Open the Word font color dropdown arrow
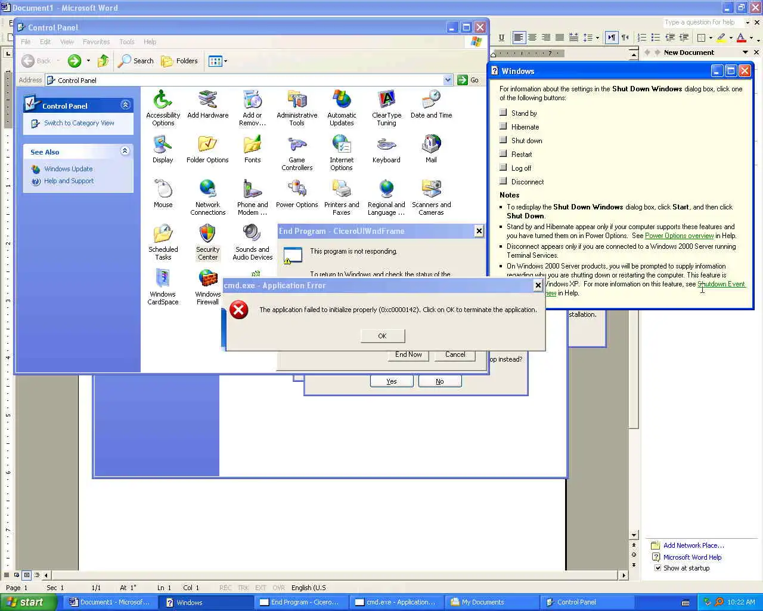 click(x=751, y=38)
